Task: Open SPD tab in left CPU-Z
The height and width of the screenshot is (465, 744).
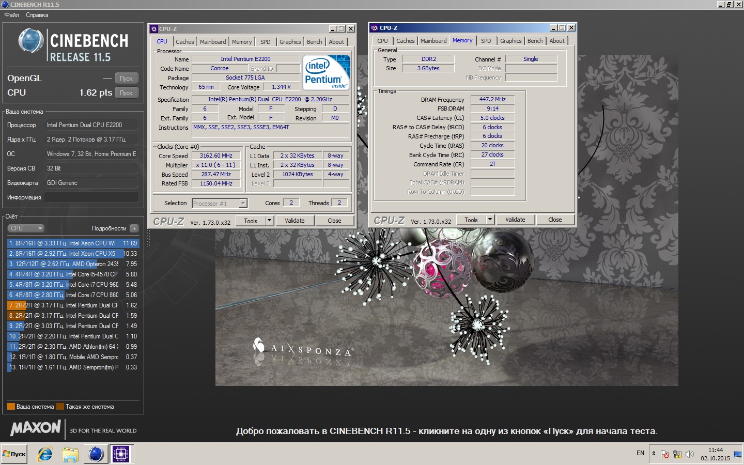Action: pos(266,42)
